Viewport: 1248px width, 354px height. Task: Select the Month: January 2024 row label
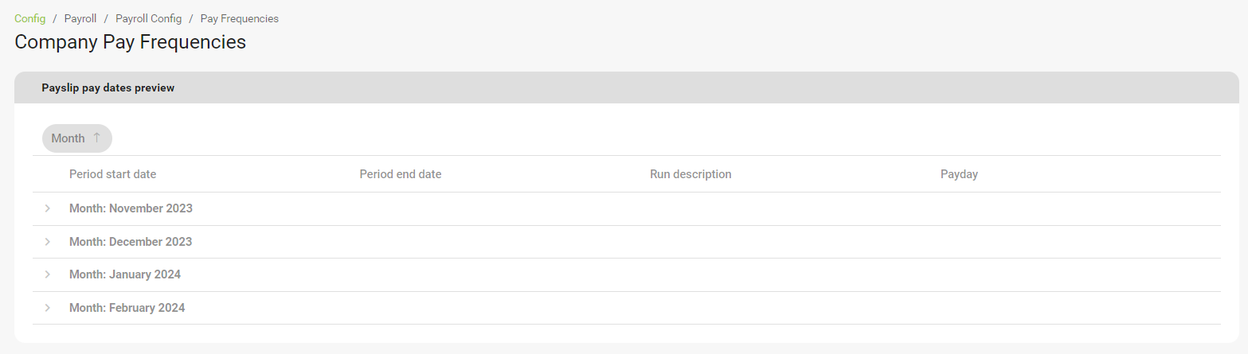[125, 274]
